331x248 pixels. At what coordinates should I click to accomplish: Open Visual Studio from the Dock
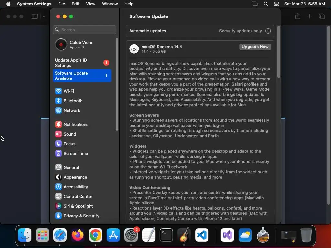(x=227, y=235)
